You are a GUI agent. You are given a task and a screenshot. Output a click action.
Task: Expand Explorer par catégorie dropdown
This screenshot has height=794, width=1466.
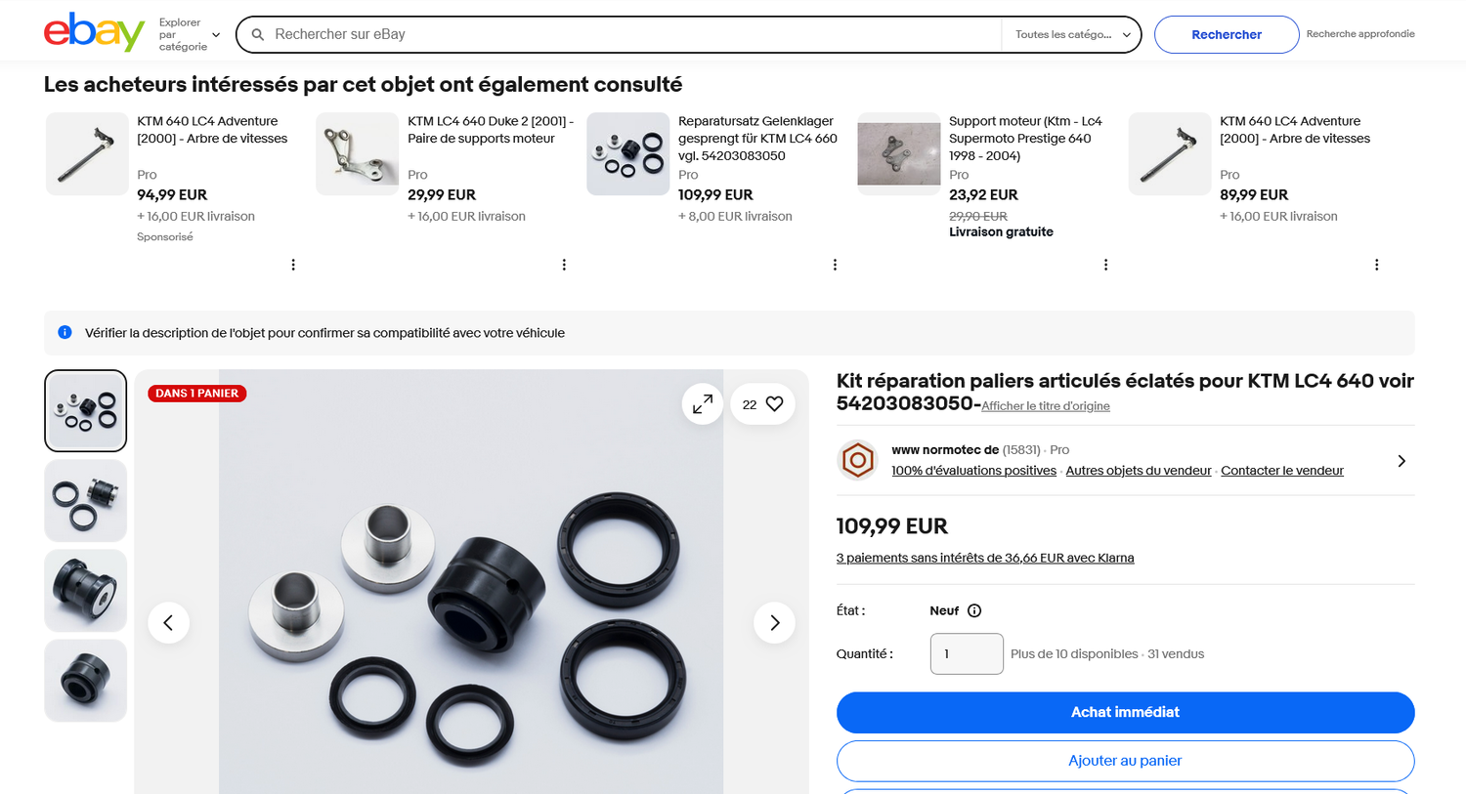tap(190, 34)
